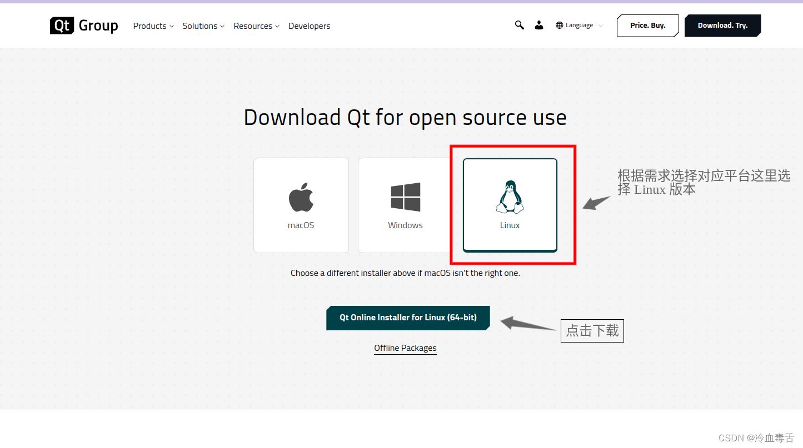Download Qt Online Installer for Linux (64-bit)
Image resolution: width=803 pixels, height=448 pixels.
pos(408,318)
